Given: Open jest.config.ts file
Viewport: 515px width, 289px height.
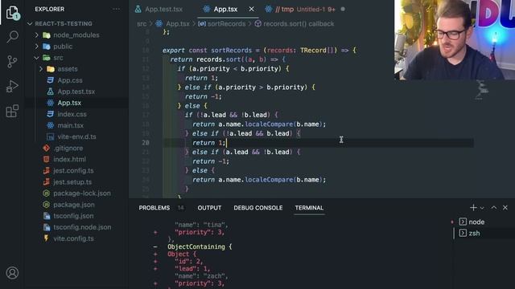Looking at the screenshot, I should [x=73, y=171].
